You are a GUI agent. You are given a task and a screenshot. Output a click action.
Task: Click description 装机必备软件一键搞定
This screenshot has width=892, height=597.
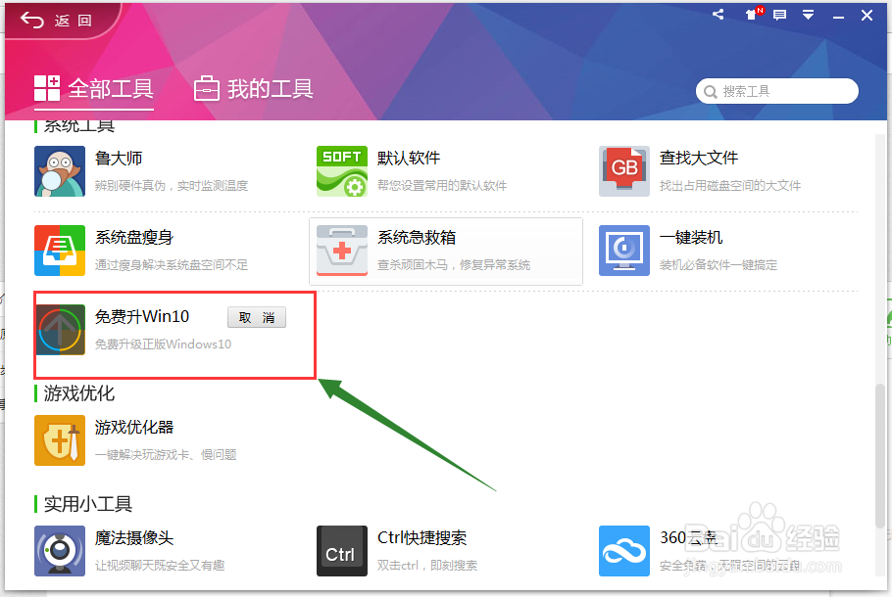coord(718,265)
